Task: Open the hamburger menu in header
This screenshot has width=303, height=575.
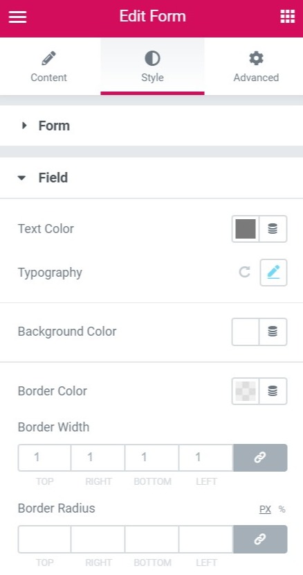Action: 17,17
